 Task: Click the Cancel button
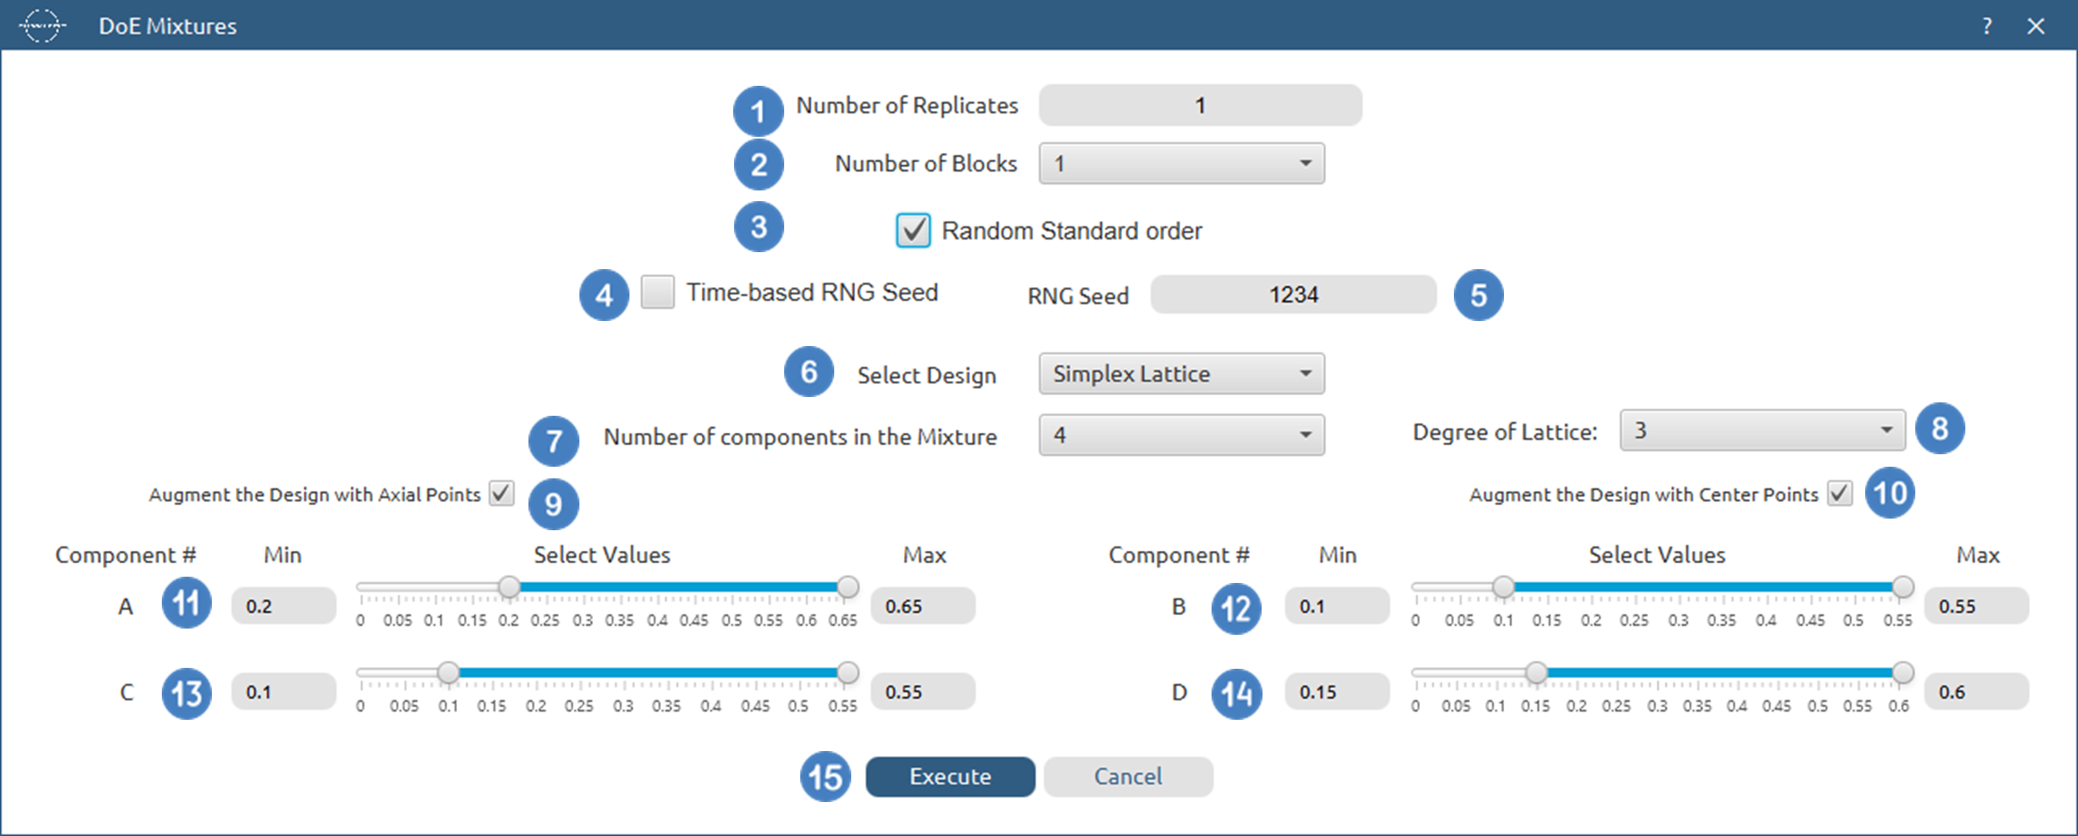coord(1128,776)
